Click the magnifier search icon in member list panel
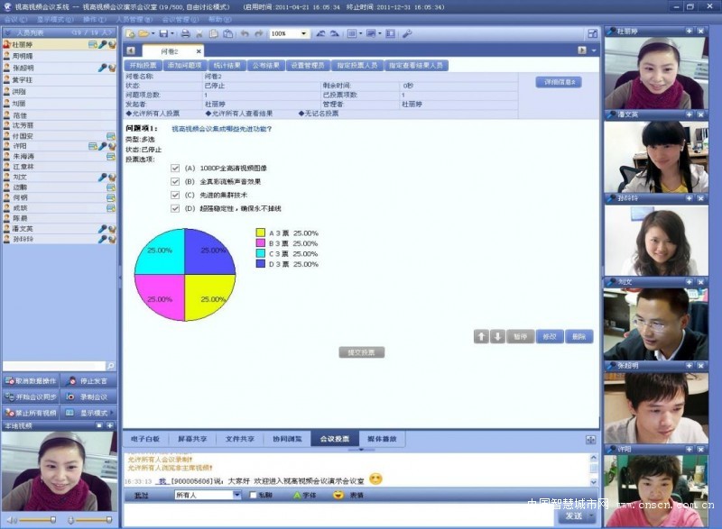Viewport: 722px width, 529px height. pos(110,366)
